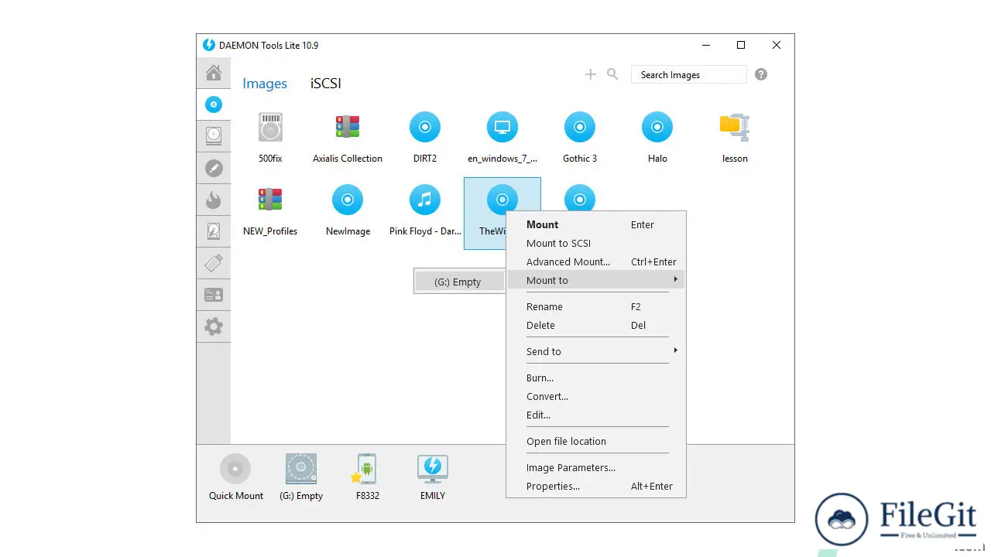
Task: Choose Properties... in context menu
Action: coord(596,486)
